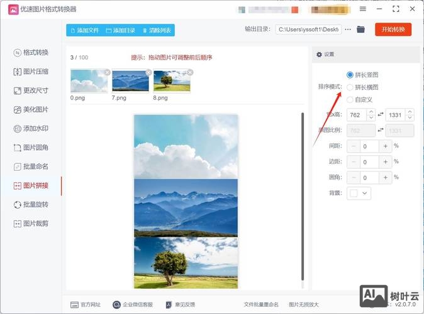Screen dimensions: 424x314
Task: Click the 0.png file name label
Action: [x=77, y=98]
